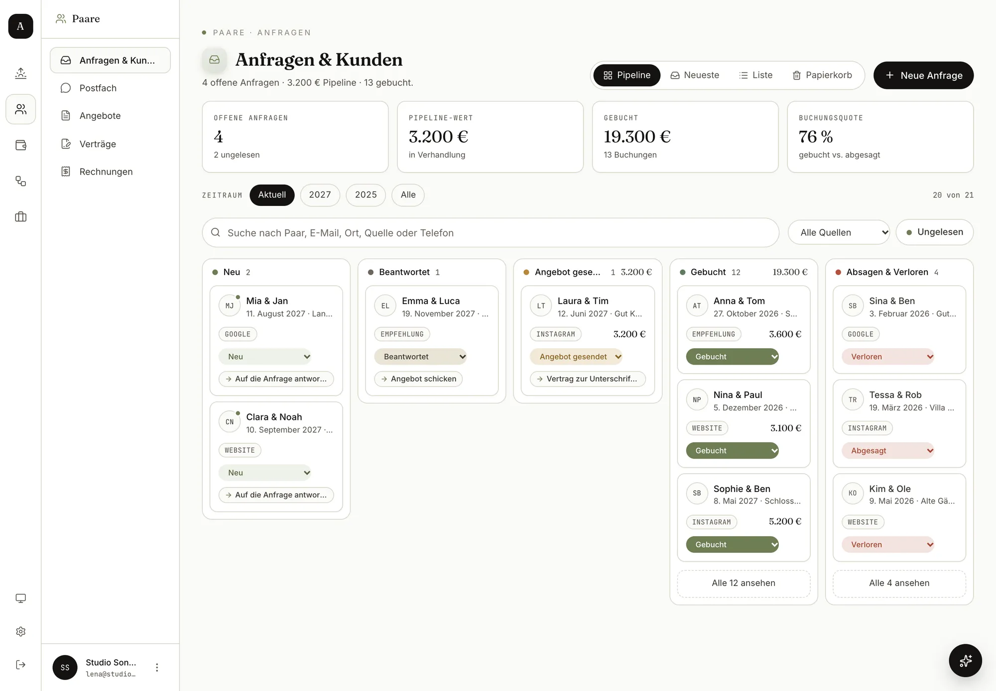Image resolution: width=996 pixels, height=691 pixels.
Task: Open Rechnungen in the sidebar
Action: (x=110, y=172)
